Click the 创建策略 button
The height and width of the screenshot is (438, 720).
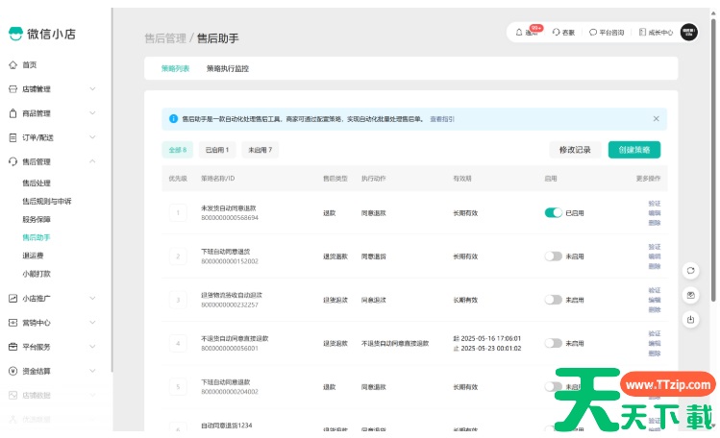(x=634, y=150)
